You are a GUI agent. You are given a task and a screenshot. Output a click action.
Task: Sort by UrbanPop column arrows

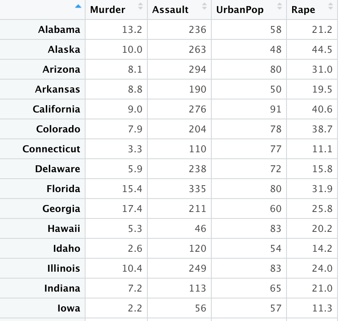(280, 6)
